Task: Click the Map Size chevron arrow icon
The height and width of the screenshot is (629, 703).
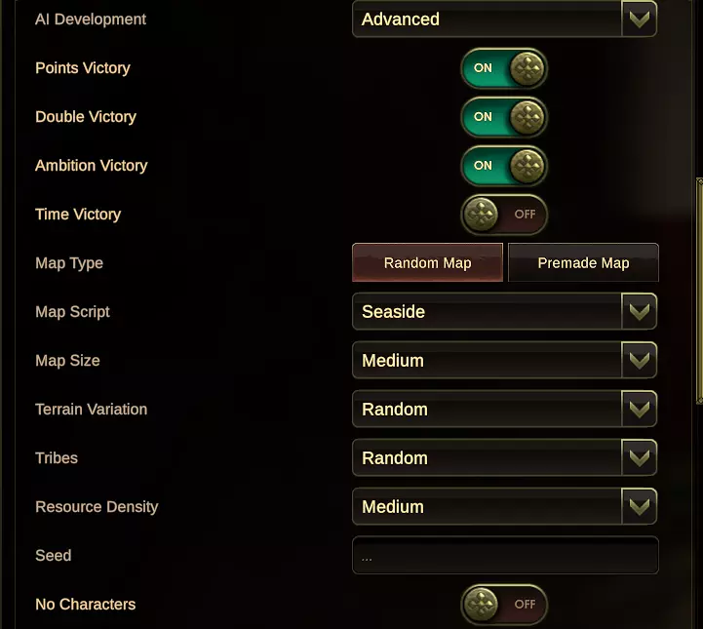Action: tap(640, 361)
